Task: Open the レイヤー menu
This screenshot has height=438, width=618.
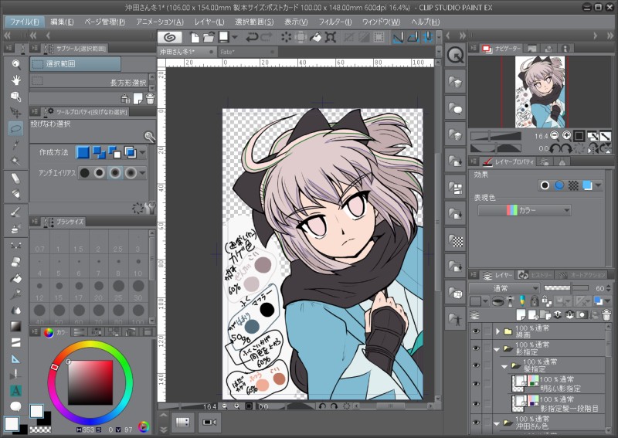Action: [209, 22]
